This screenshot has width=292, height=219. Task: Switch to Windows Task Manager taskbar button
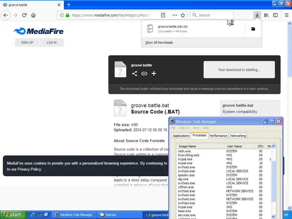74,215
